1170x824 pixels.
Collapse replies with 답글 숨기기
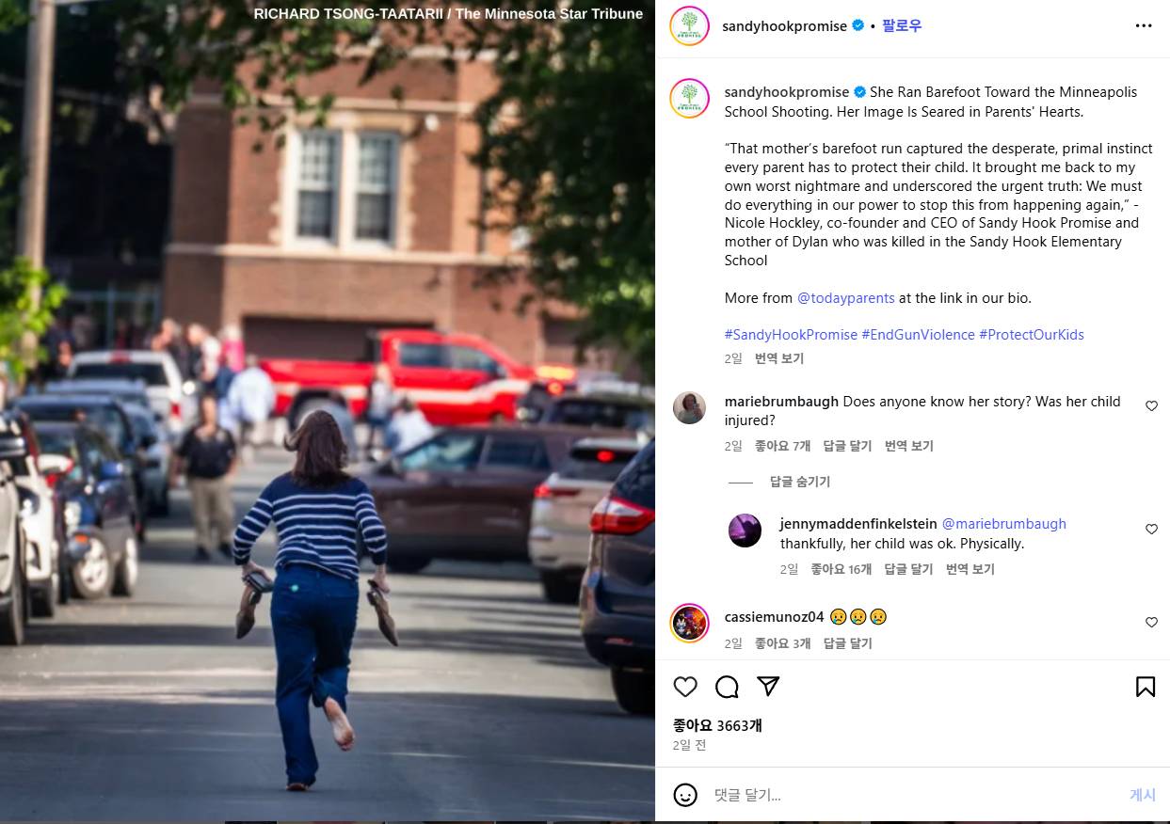coord(800,482)
